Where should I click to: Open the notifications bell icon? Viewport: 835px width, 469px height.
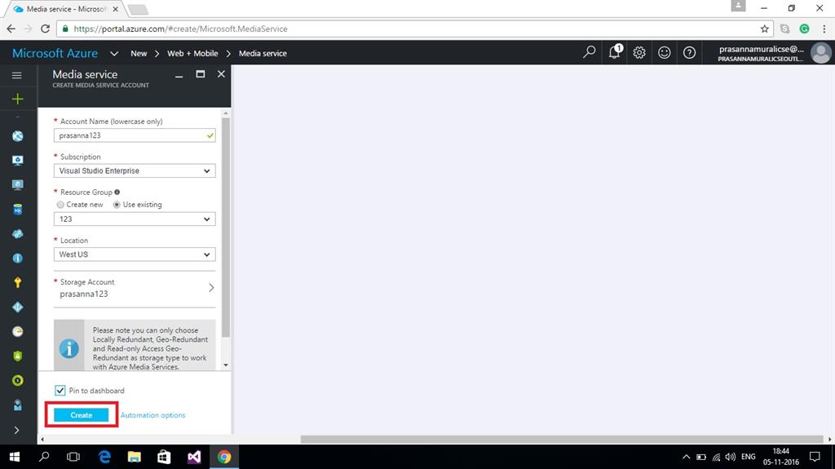[x=614, y=52]
